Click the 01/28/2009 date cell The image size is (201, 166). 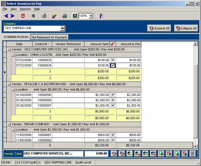24,95
